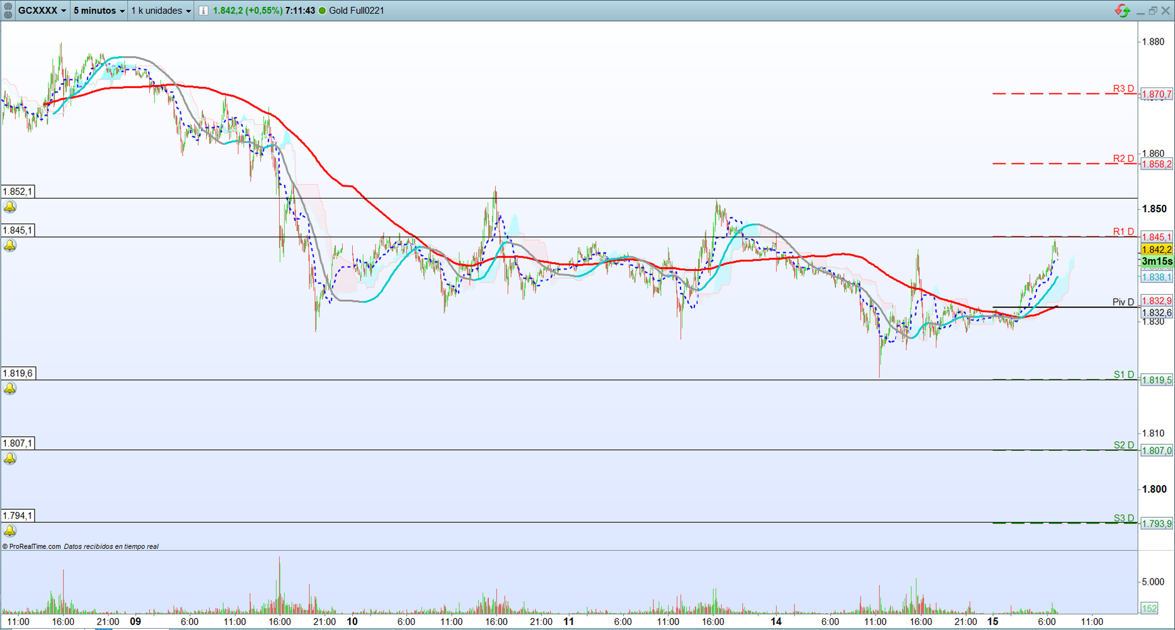Viewport: 1175px width, 630px height.
Task: Click the yellow 1.842,2 current price tag
Action: [1157, 249]
